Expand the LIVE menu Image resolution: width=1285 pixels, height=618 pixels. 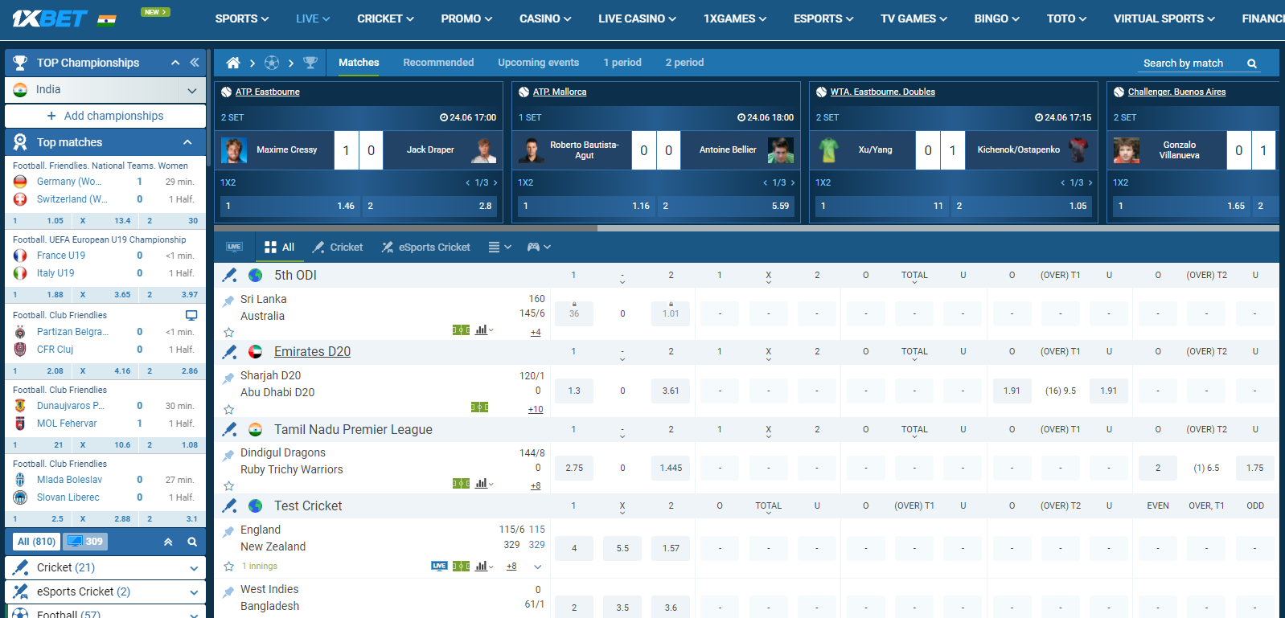[x=313, y=18]
